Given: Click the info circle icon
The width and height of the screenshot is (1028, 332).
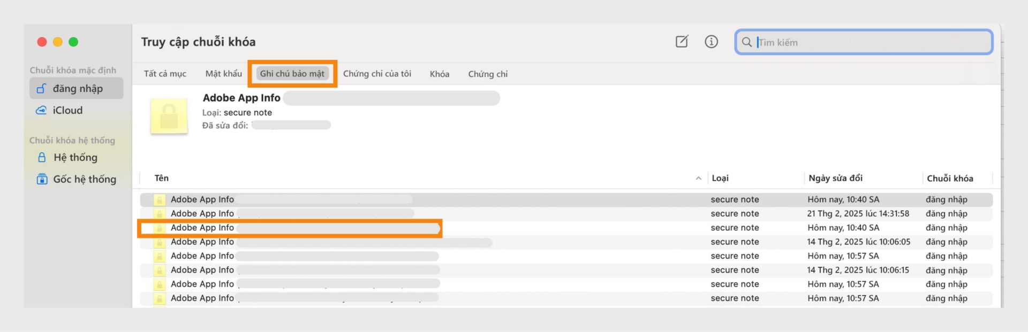Looking at the screenshot, I should click(711, 42).
